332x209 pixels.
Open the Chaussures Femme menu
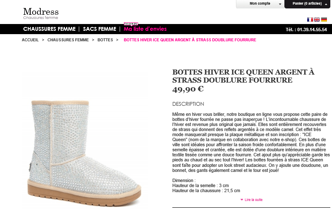tap(49, 29)
